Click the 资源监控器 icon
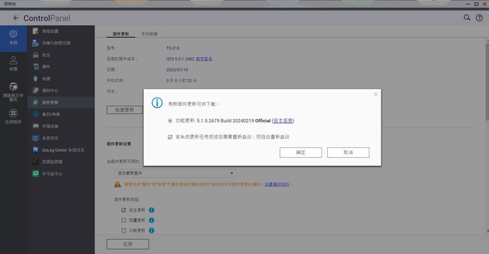 tap(35, 162)
